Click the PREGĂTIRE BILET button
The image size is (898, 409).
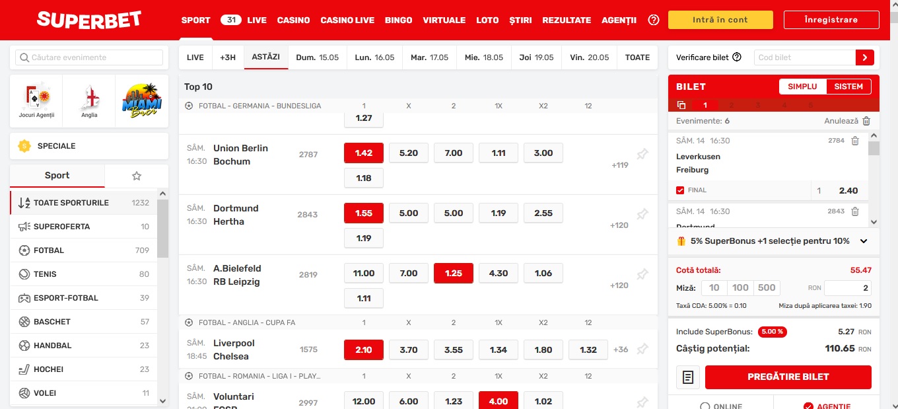click(788, 377)
